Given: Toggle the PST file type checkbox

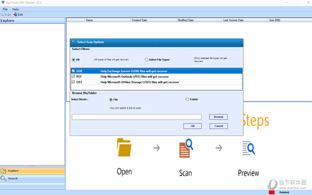Looking at the screenshot, I should tap(73, 76).
